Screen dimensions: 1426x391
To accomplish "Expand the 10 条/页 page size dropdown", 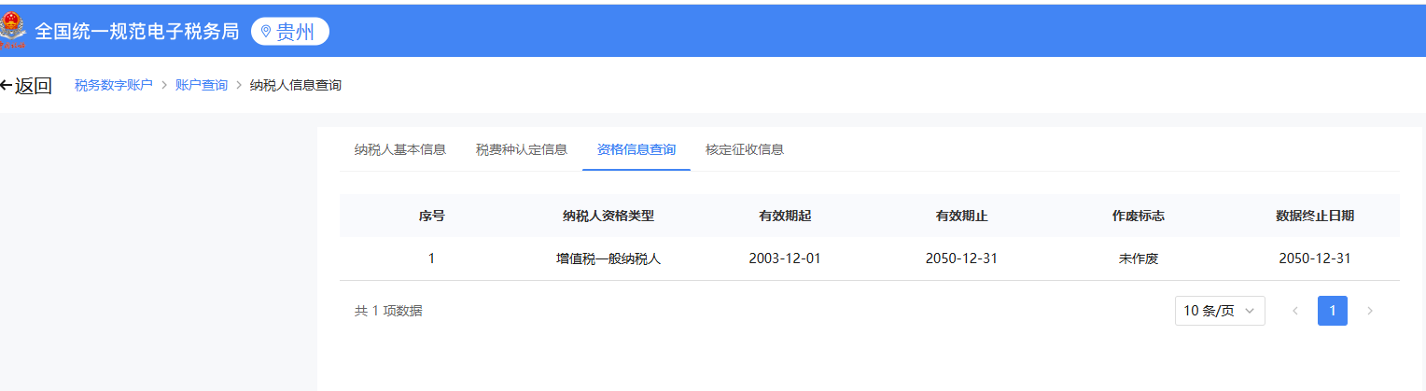I will [x=1219, y=311].
